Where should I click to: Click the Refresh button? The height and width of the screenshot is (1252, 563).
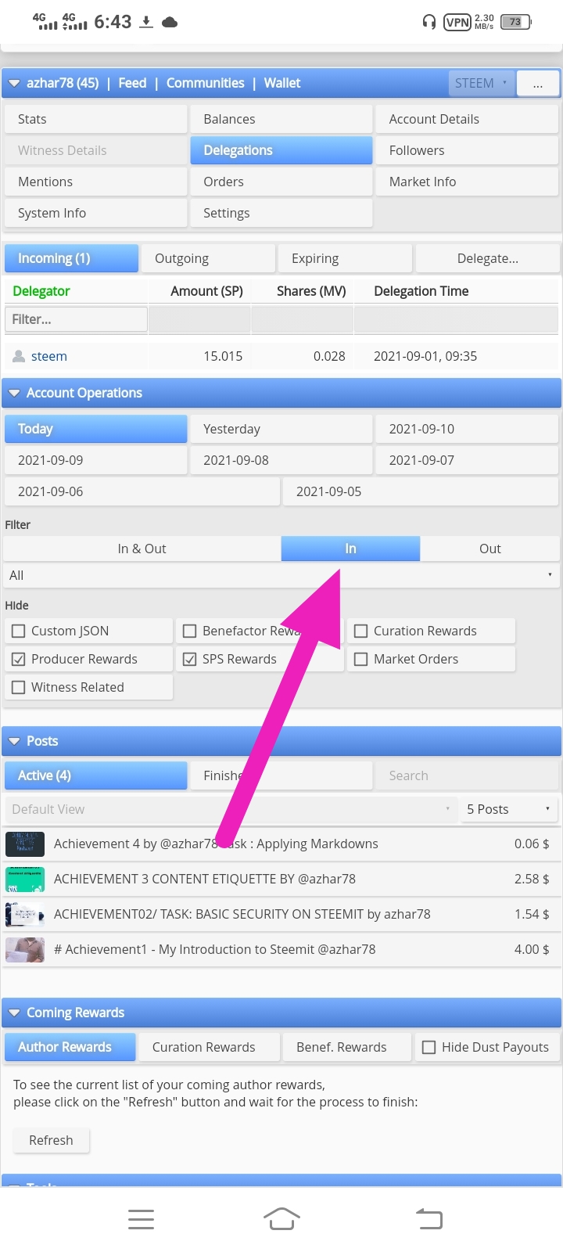[51, 1140]
